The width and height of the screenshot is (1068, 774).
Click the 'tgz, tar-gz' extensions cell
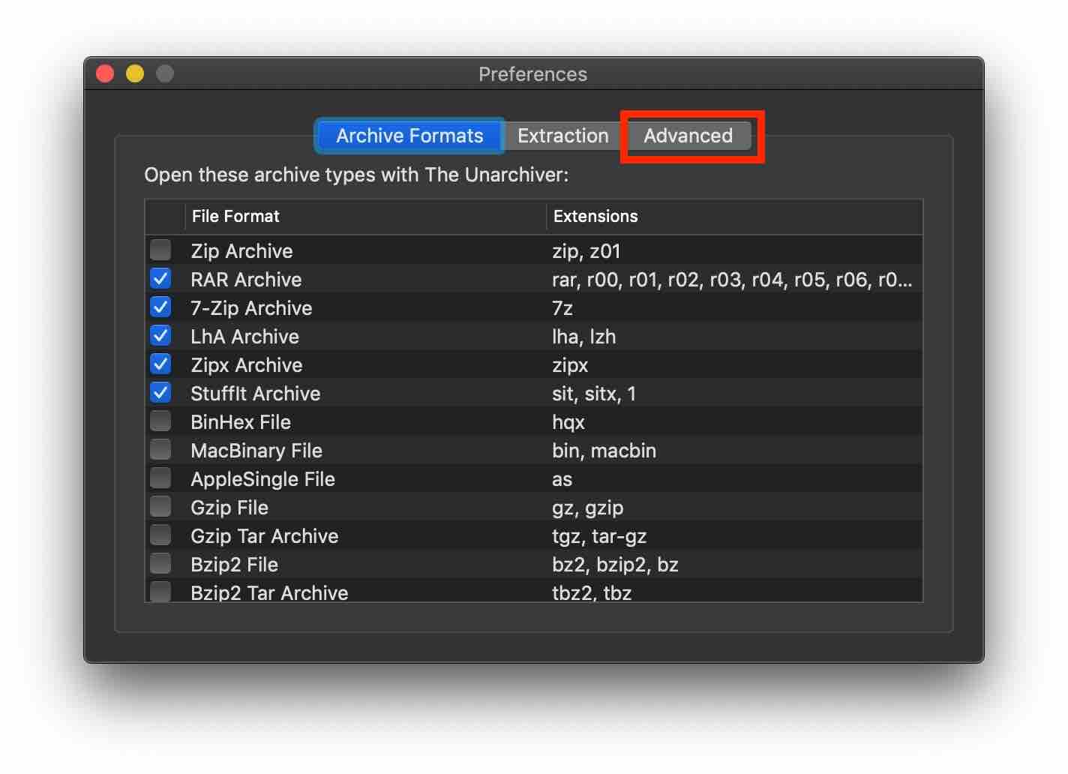599,536
